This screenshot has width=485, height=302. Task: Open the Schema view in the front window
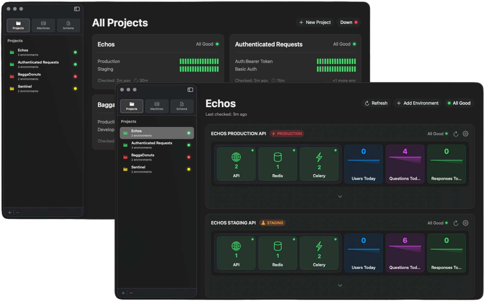[182, 106]
